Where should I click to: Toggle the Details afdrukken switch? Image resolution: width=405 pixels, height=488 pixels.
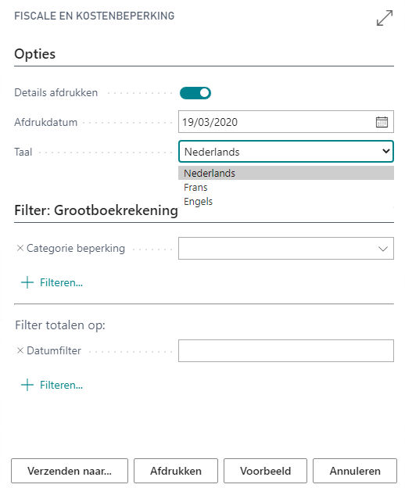[195, 93]
